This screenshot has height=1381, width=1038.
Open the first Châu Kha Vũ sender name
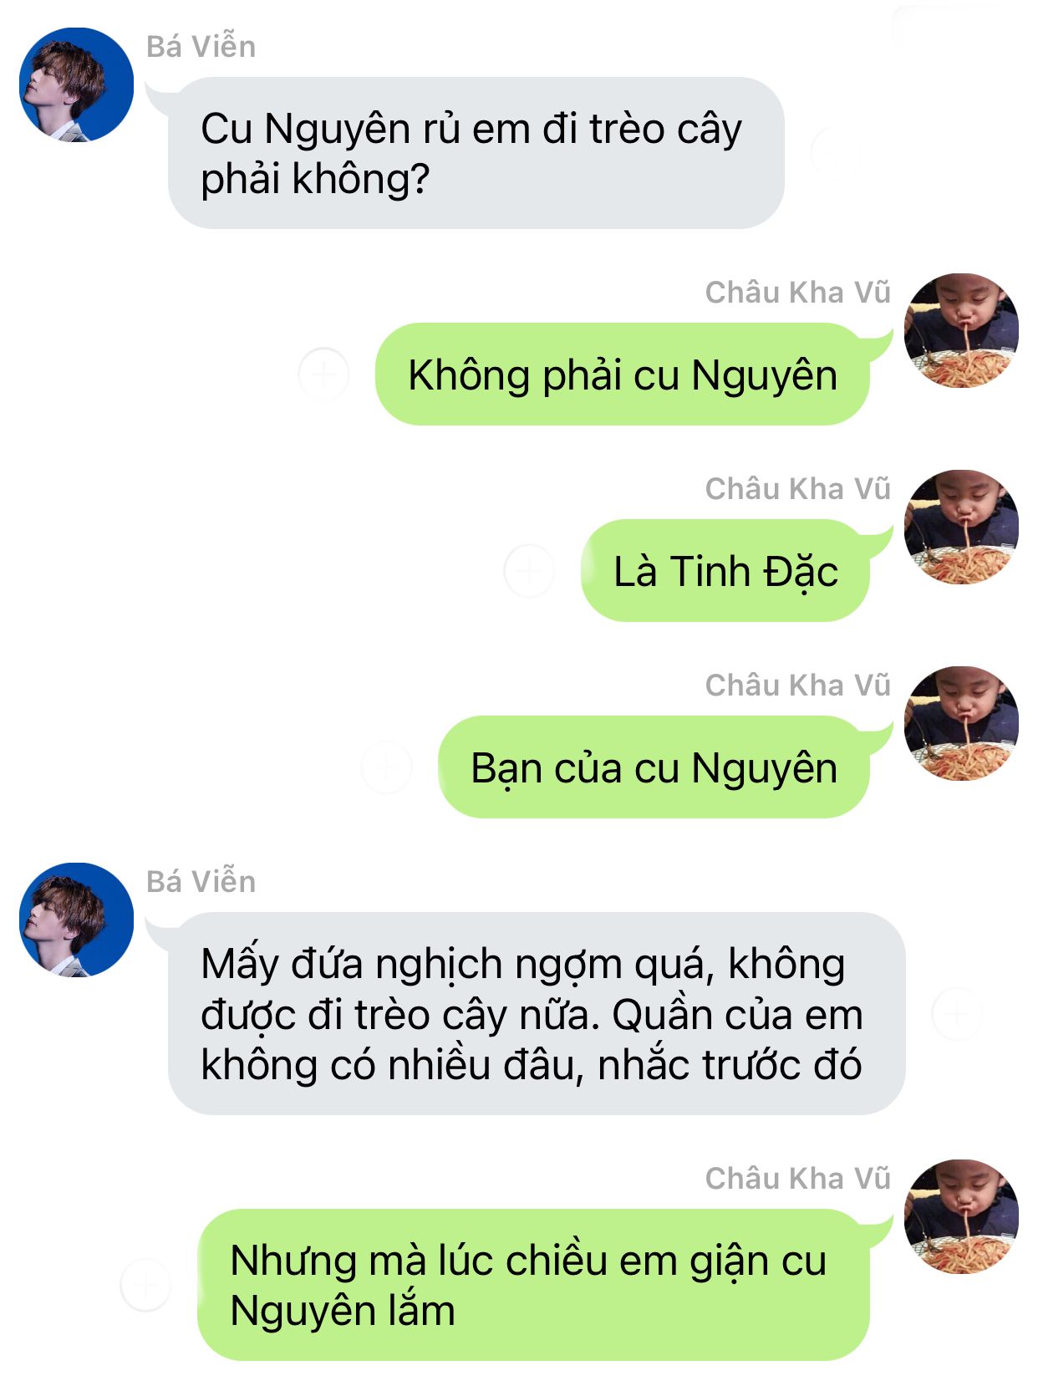[x=797, y=292]
